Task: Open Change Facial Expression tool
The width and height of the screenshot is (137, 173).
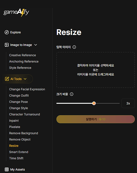Action: point(27,89)
